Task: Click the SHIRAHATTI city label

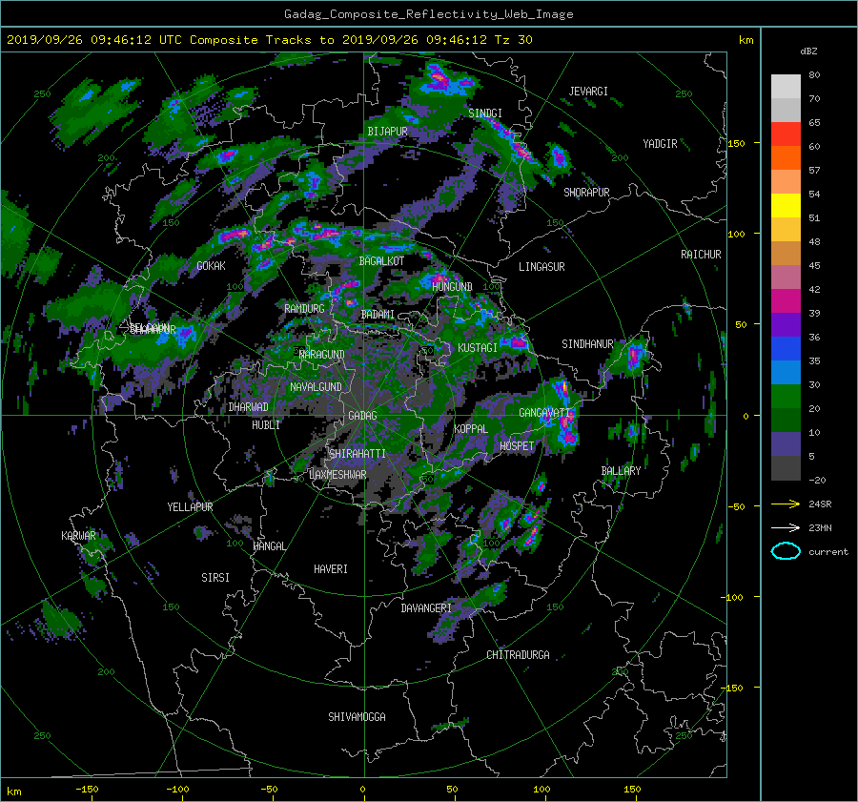Action: [357, 453]
